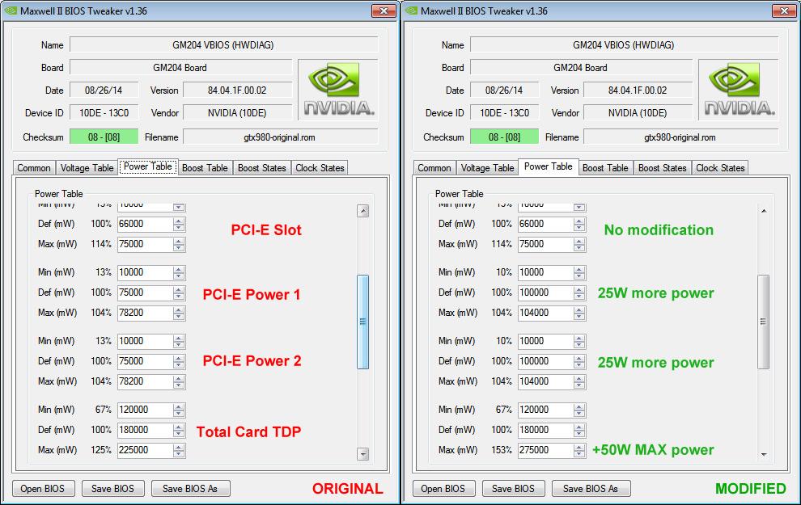
Task: Click stepper for 275000 in MODIFIED window
Action: click(x=579, y=450)
